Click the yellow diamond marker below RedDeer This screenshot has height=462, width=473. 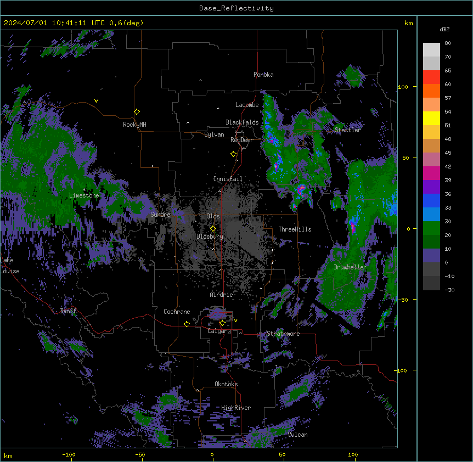pos(233,154)
